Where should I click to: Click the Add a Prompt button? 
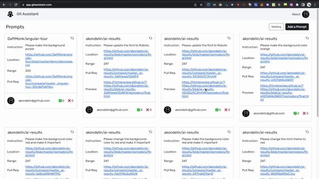coord(297,27)
